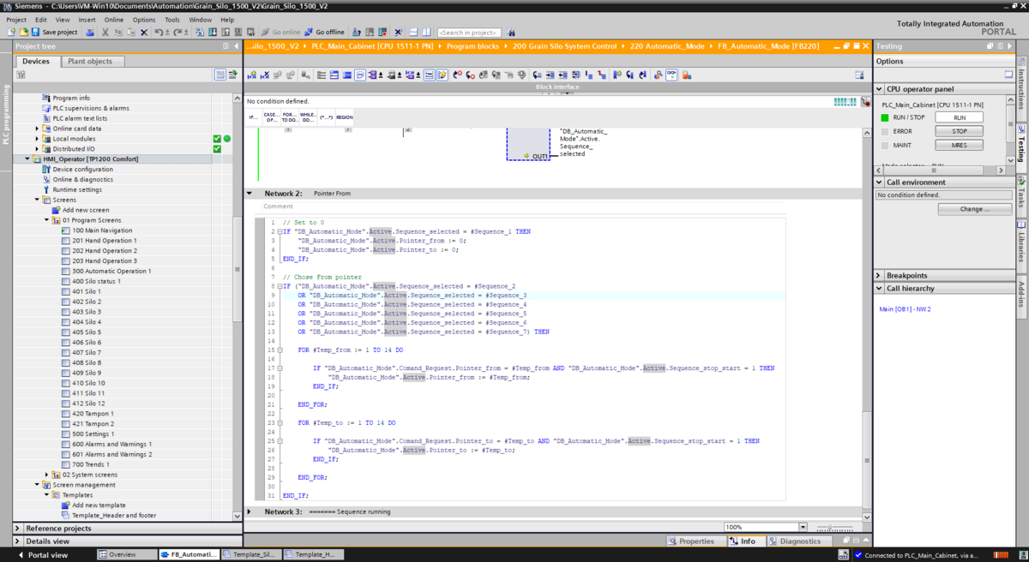This screenshot has width=1029, height=562.
Task: Click the Change... button in Call environment
Action: [x=974, y=209]
